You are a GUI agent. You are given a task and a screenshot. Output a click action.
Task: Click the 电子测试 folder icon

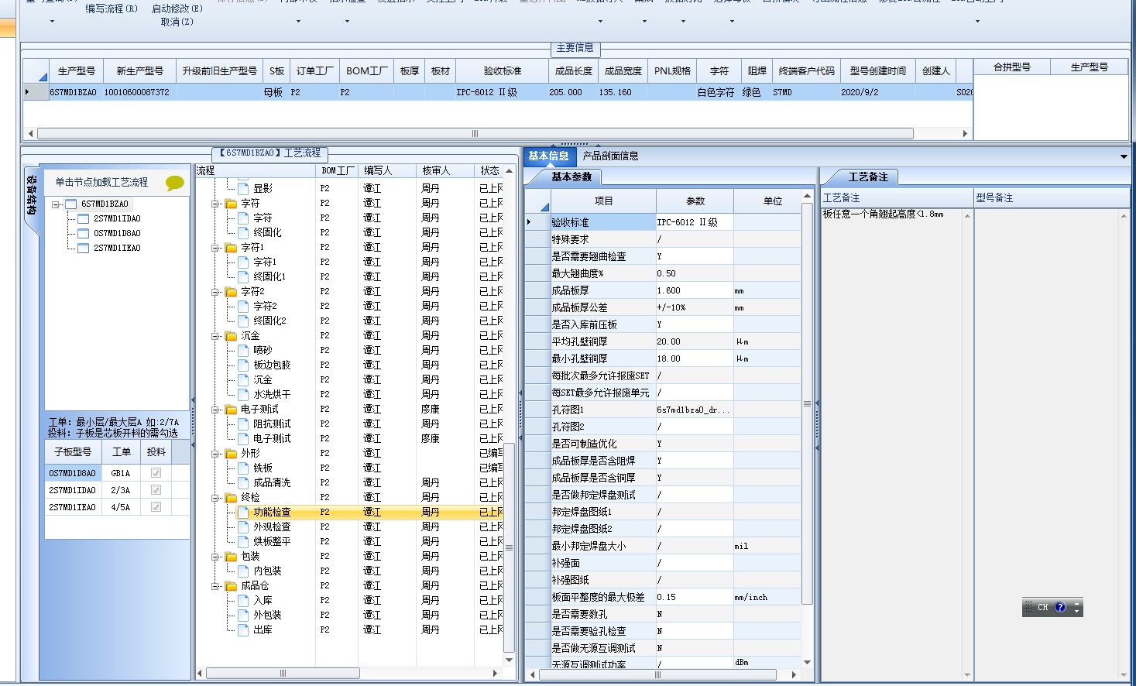tap(231, 410)
